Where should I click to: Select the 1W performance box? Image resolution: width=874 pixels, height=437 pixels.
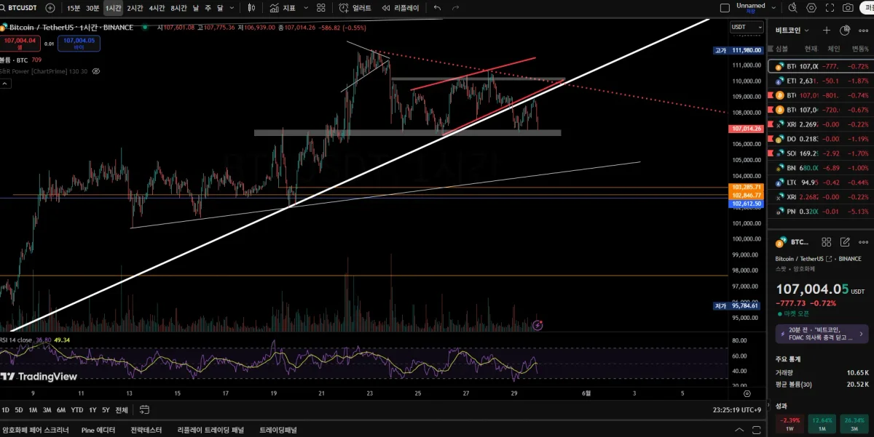click(789, 424)
